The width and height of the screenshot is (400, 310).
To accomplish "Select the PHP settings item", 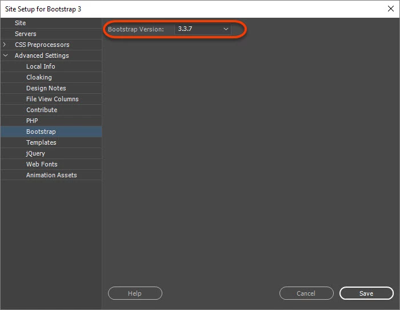I will coord(51,121).
